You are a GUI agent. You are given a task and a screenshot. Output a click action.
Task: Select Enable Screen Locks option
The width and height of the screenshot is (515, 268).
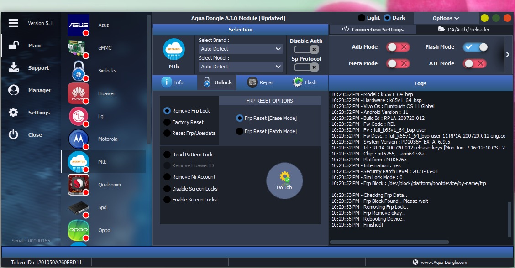click(x=190, y=200)
